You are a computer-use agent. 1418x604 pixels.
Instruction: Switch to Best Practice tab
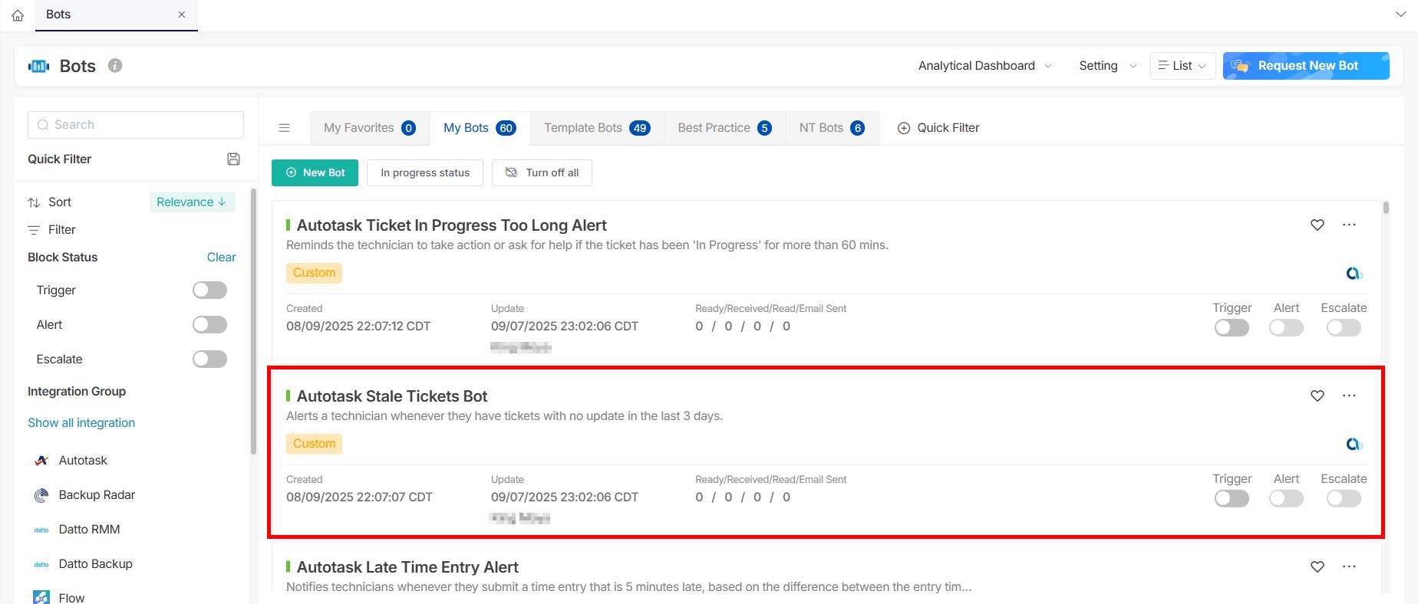pyautogui.click(x=724, y=128)
